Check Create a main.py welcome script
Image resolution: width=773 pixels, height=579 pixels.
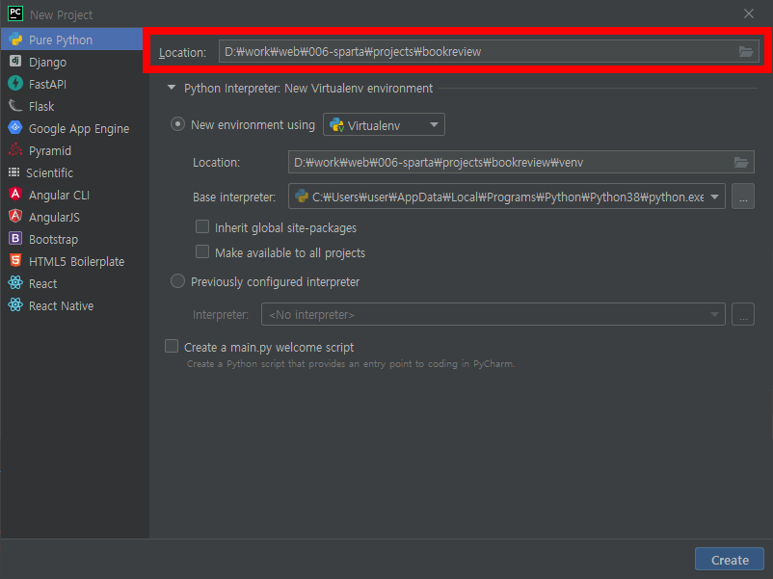[172, 346]
